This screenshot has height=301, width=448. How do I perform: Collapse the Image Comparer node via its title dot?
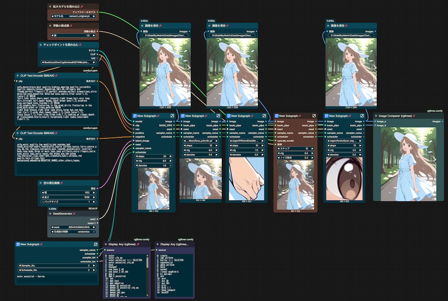(376, 115)
